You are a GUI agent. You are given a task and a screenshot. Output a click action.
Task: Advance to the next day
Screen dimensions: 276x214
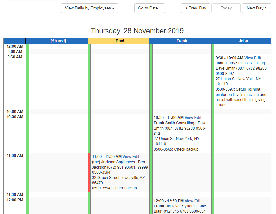coord(256,8)
